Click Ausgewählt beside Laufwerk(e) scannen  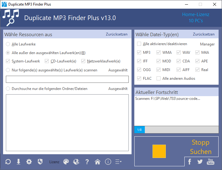(x=118, y=70)
